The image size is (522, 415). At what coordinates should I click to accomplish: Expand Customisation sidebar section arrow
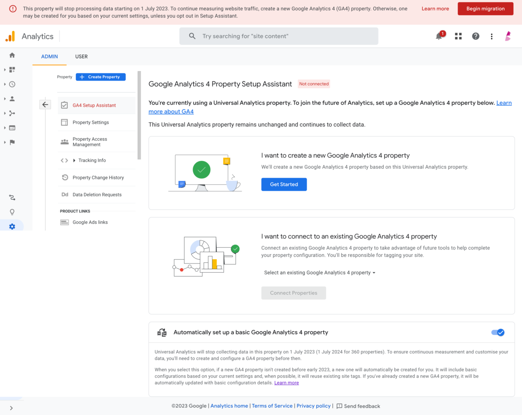(x=5, y=70)
